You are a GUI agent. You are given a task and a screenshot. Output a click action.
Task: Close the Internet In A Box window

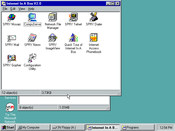coord(118,4)
